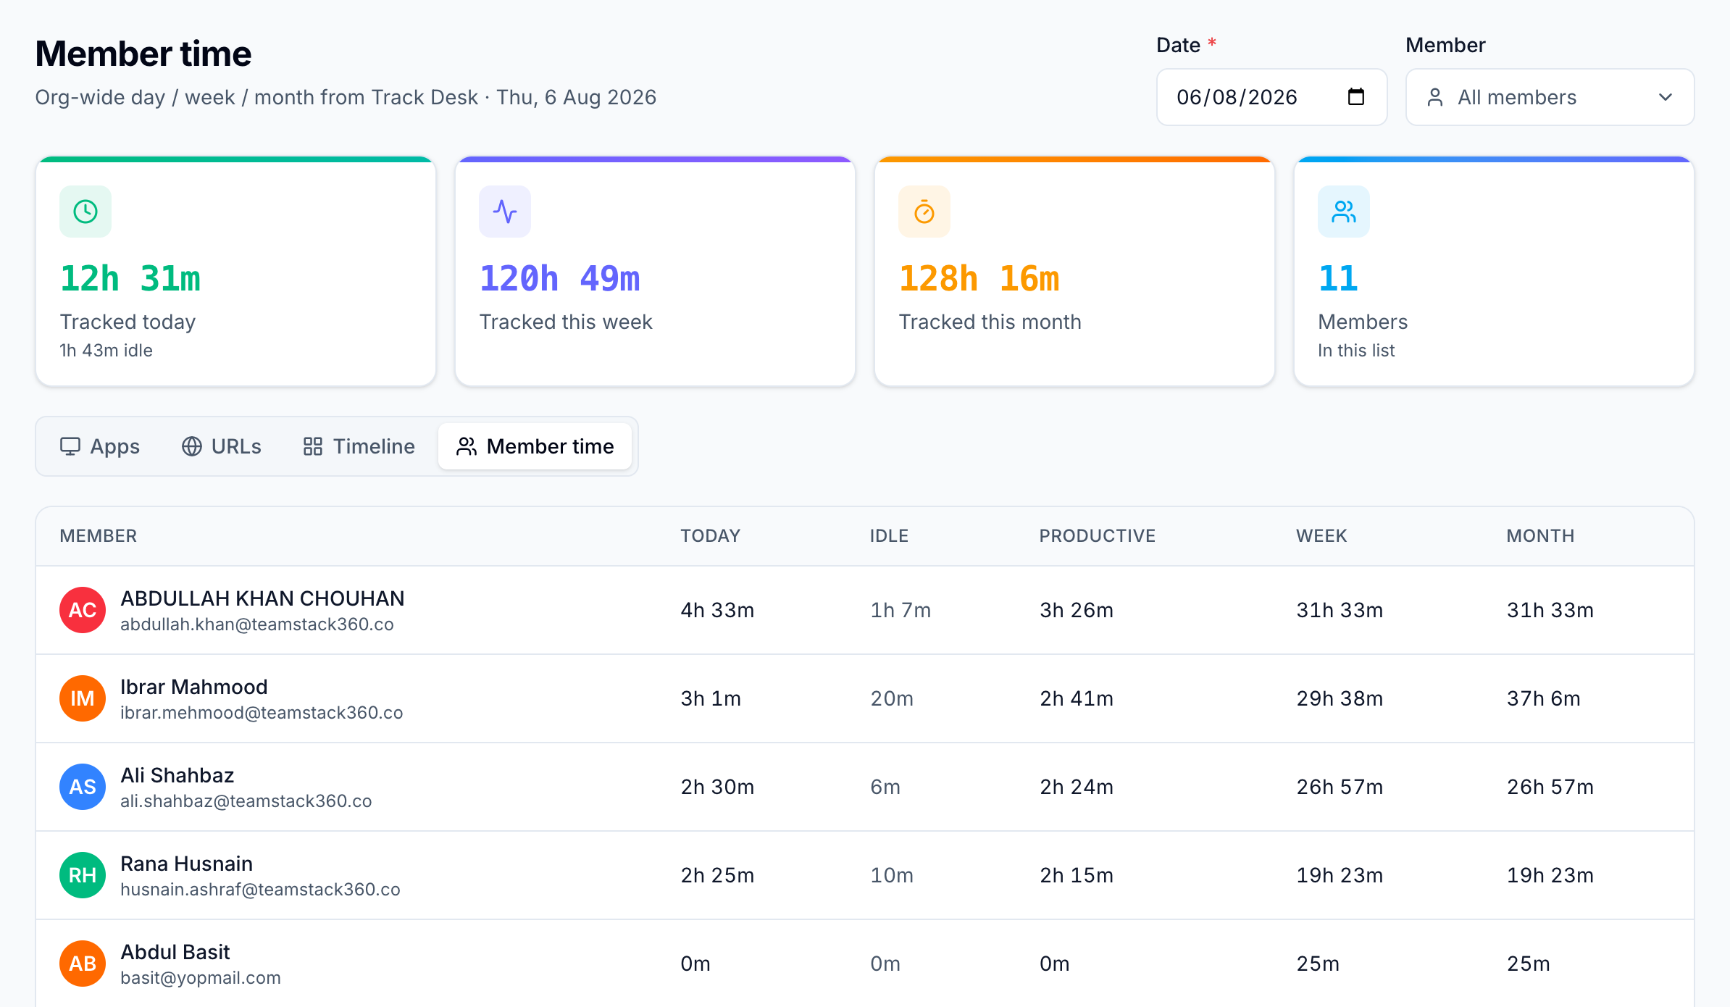Viewport: 1730px width, 1007px height.
Task: Select the Timeline tab
Action: pos(359,446)
